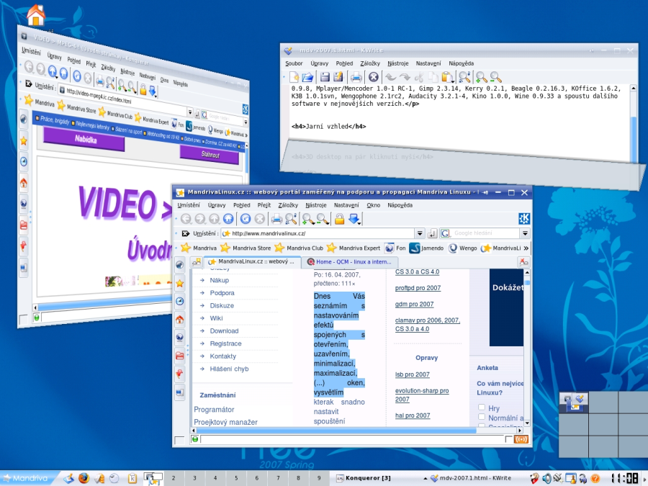Zoom out using the front Konqueror magnifier minus icon

[323, 219]
